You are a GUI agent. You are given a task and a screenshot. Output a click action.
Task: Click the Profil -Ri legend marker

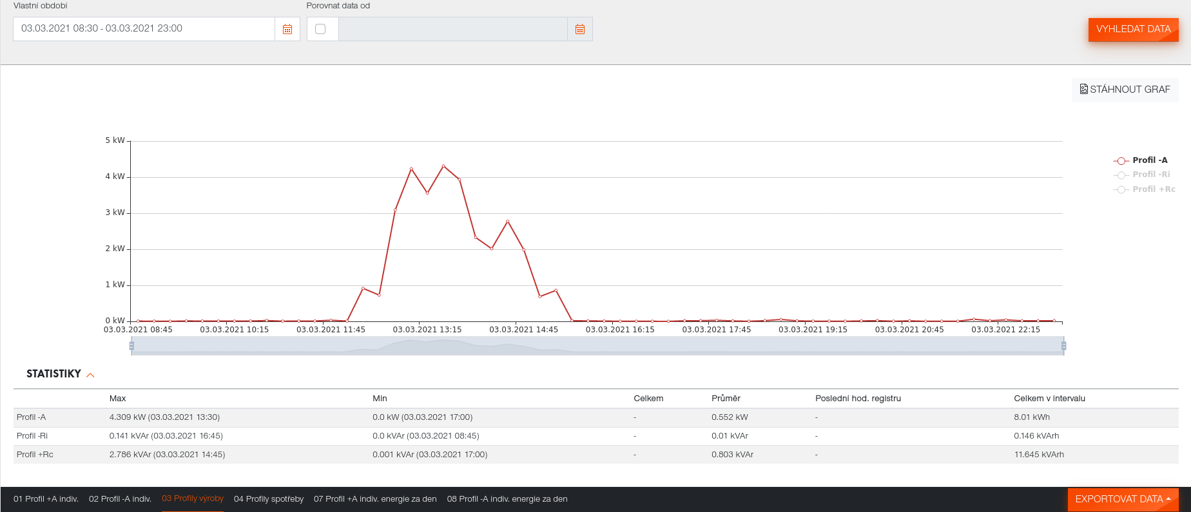(x=1121, y=175)
